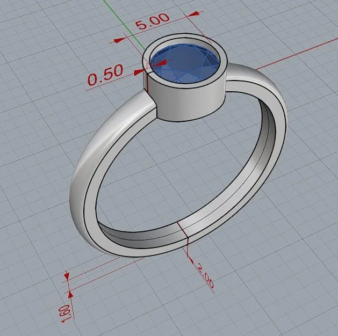
Task: Select the 5.00 dimension text
Action: coord(152,21)
